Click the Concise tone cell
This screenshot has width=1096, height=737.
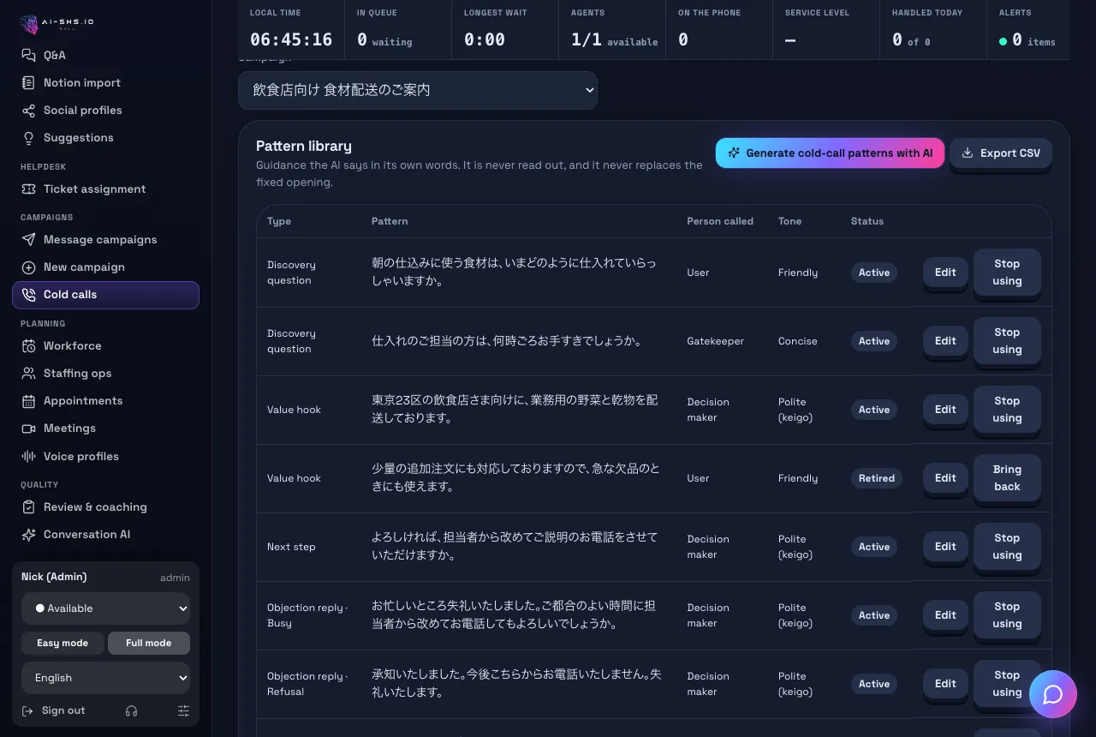point(798,341)
